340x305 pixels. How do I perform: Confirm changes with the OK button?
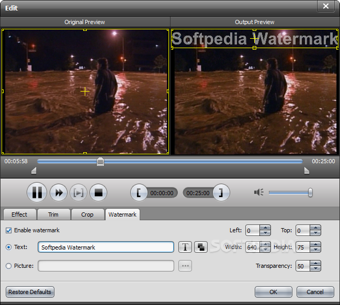tap(273, 292)
